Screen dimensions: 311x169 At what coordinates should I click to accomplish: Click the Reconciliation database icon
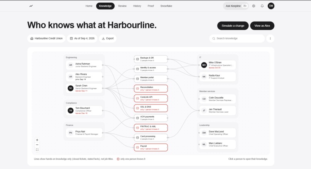tap(137, 88)
